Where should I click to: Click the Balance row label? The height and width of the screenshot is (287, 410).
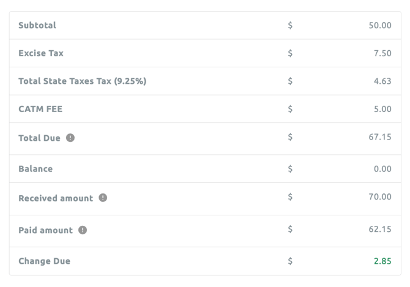tap(35, 169)
